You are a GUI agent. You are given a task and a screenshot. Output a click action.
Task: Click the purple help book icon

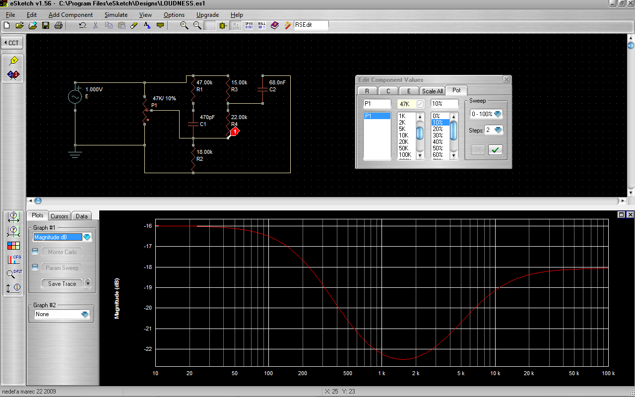[275, 25]
